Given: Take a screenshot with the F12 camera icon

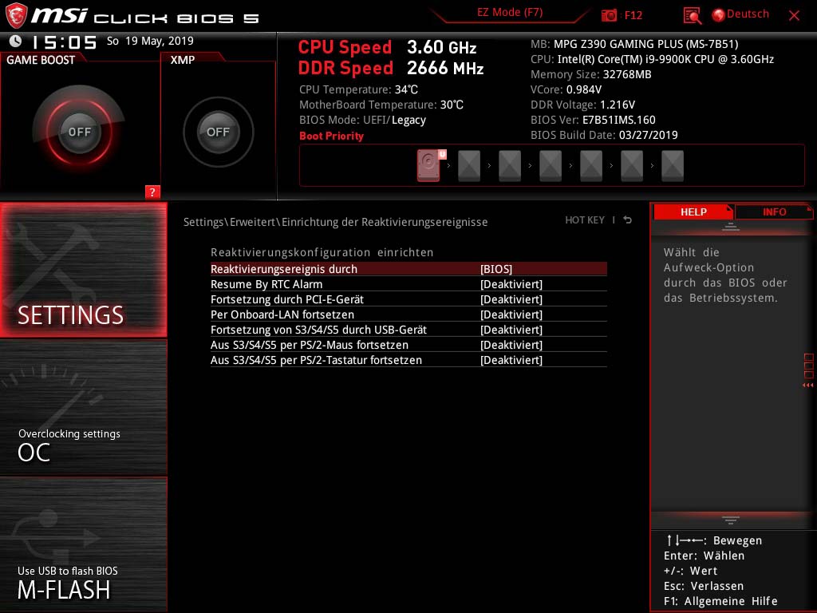Looking at the screenshot, I should 609,15.
